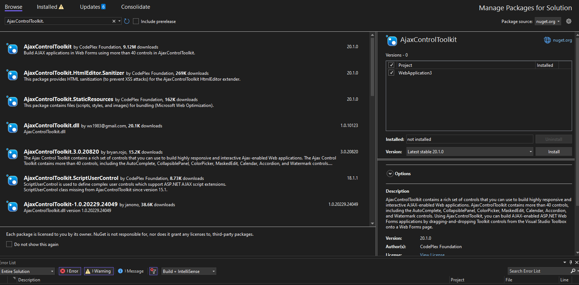Click the AjaxControlToolkit.HtmlEditor.Sanitizer package icon
Viewport: 579px width, 285px height.
pos(12,75)
